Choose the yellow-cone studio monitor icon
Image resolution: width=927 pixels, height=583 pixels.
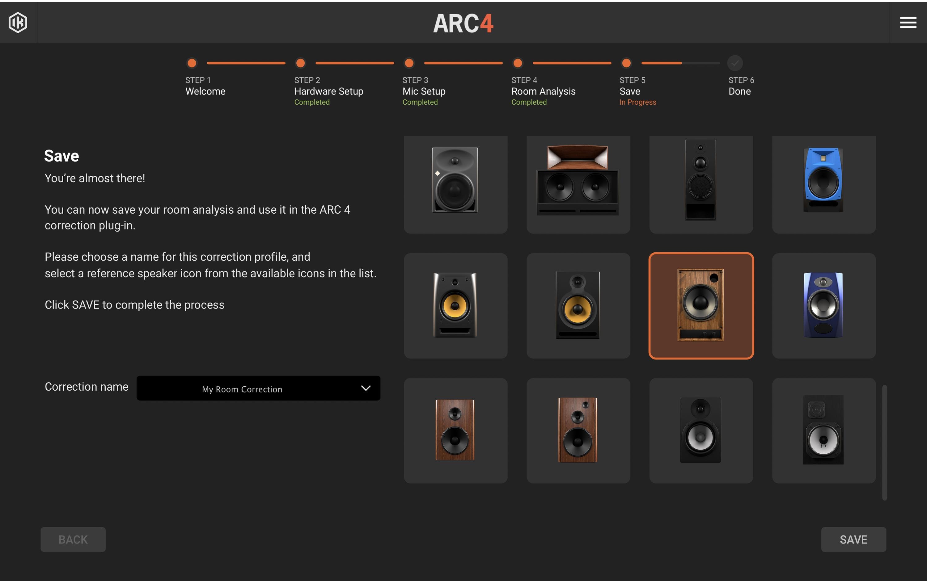click(456, 306)
